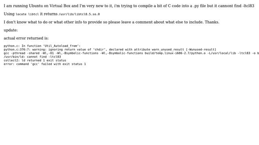Click the '-ltcl83' text in the first paragraph

pyautogui.click(x=248, y=6)
